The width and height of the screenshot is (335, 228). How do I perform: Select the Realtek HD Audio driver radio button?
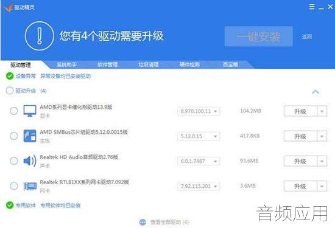14,161
